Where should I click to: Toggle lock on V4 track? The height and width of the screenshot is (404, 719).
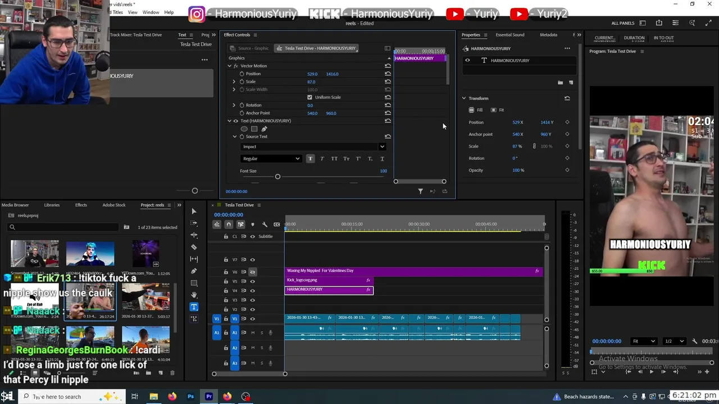(x=226, y=291)
